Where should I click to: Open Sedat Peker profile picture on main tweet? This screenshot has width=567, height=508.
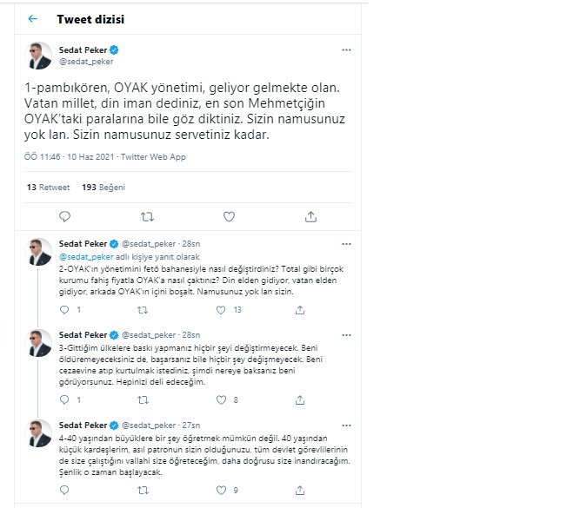point(38,56)
